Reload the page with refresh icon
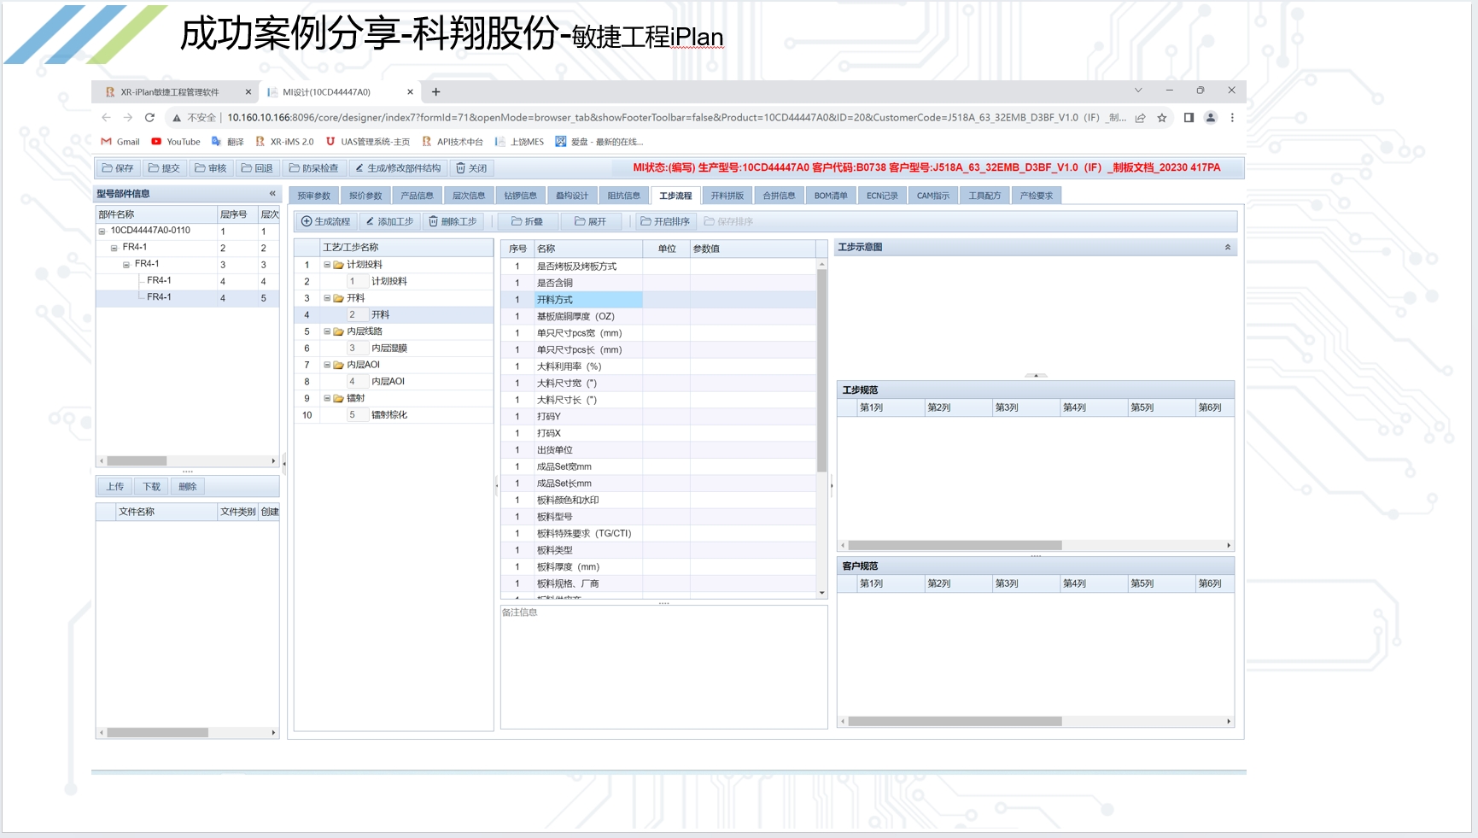The image size is (1478, 838). (x=149, y=118)
